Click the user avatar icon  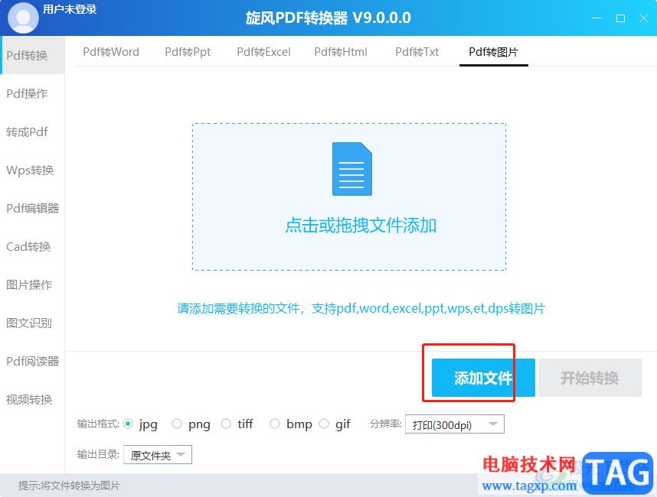coord(23,18)
